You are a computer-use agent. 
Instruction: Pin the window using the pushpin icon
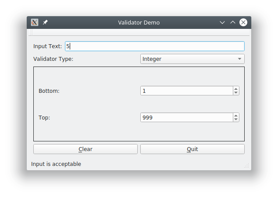pyautogui.click(x=45, y=22)
